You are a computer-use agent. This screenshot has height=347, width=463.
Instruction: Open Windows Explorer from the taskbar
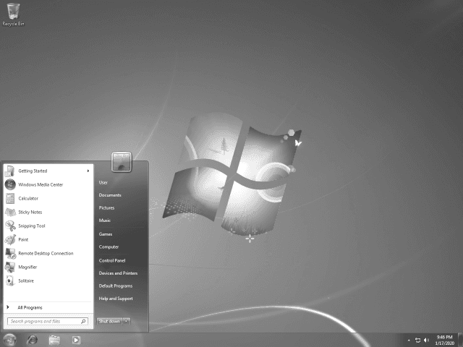[54, 339]
